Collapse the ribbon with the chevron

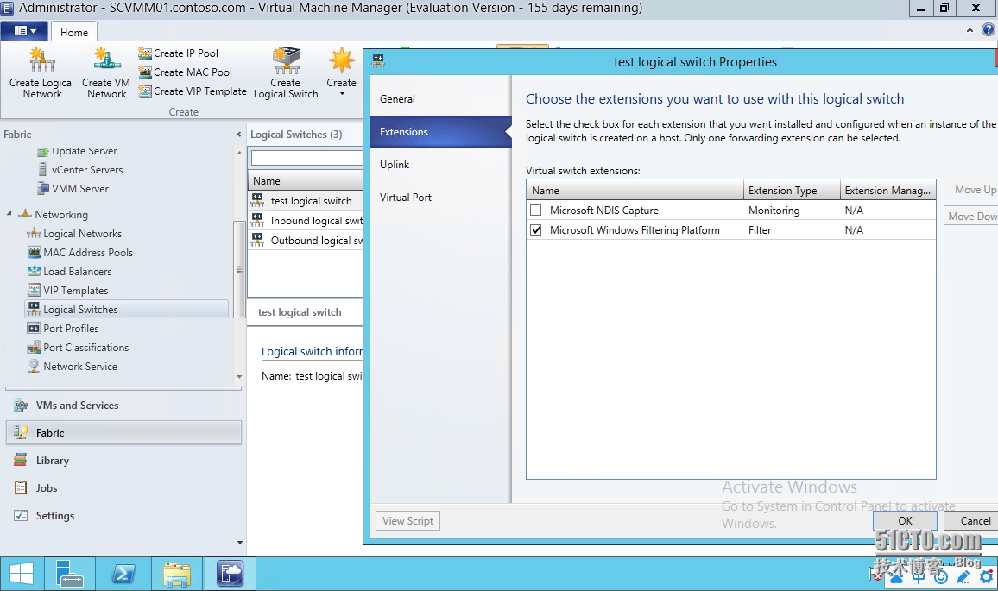pyautogui.click(x=970, y=30)
